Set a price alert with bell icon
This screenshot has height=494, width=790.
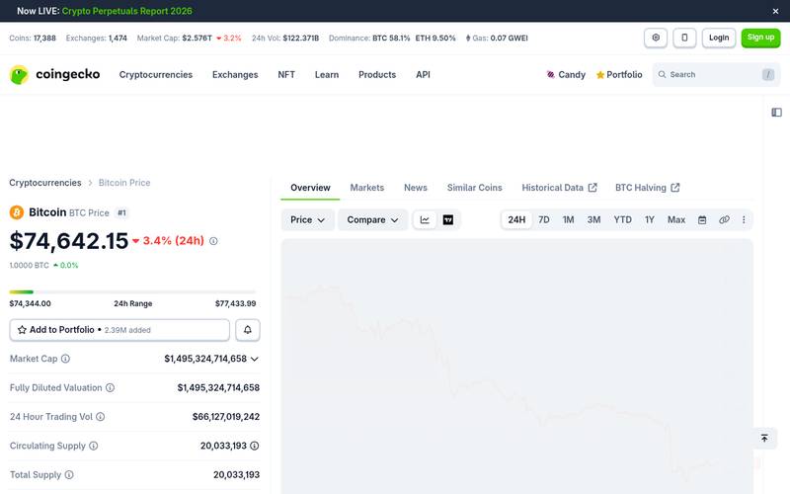coord(248,330)
